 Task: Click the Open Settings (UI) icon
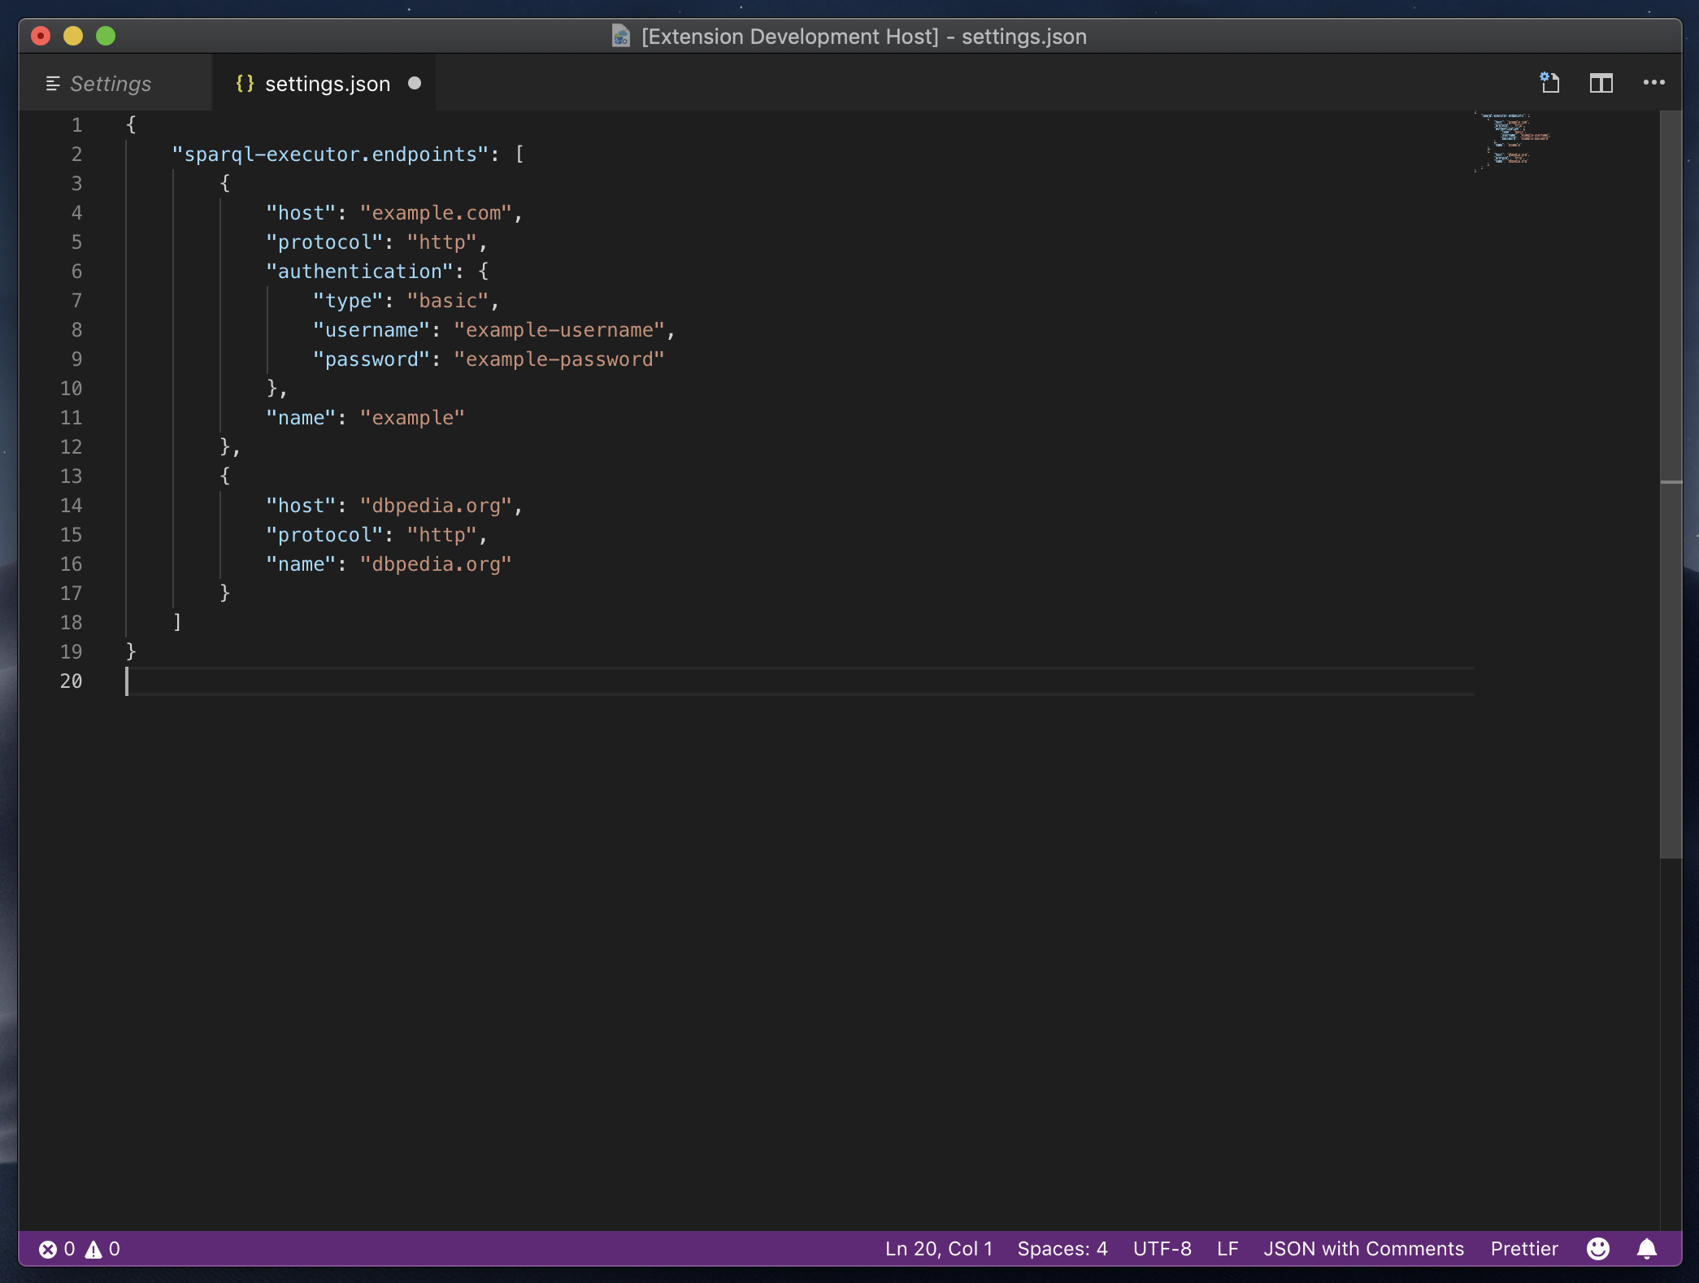1550,83
